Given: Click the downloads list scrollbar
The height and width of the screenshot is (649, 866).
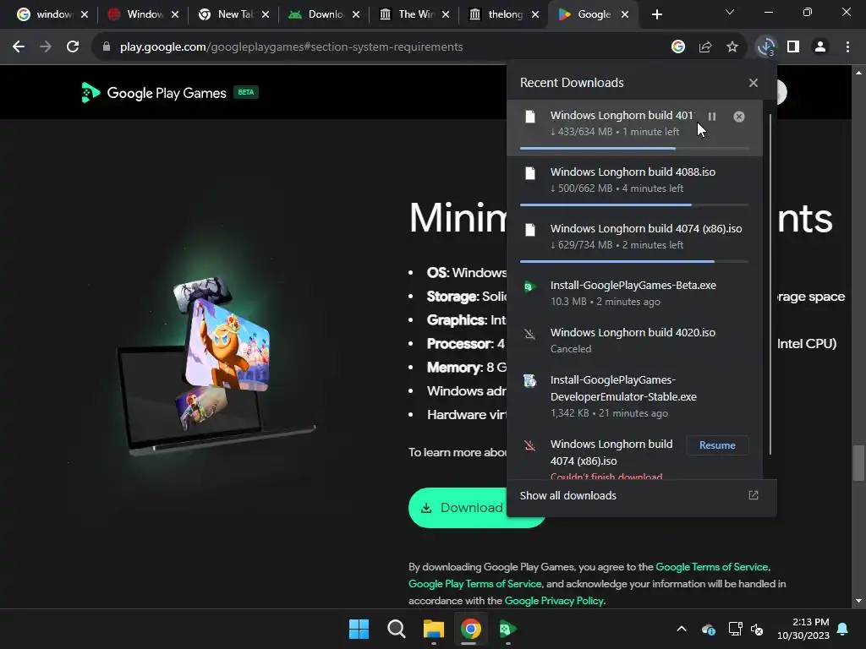Looking at the screenshot, I should (770, 284).
